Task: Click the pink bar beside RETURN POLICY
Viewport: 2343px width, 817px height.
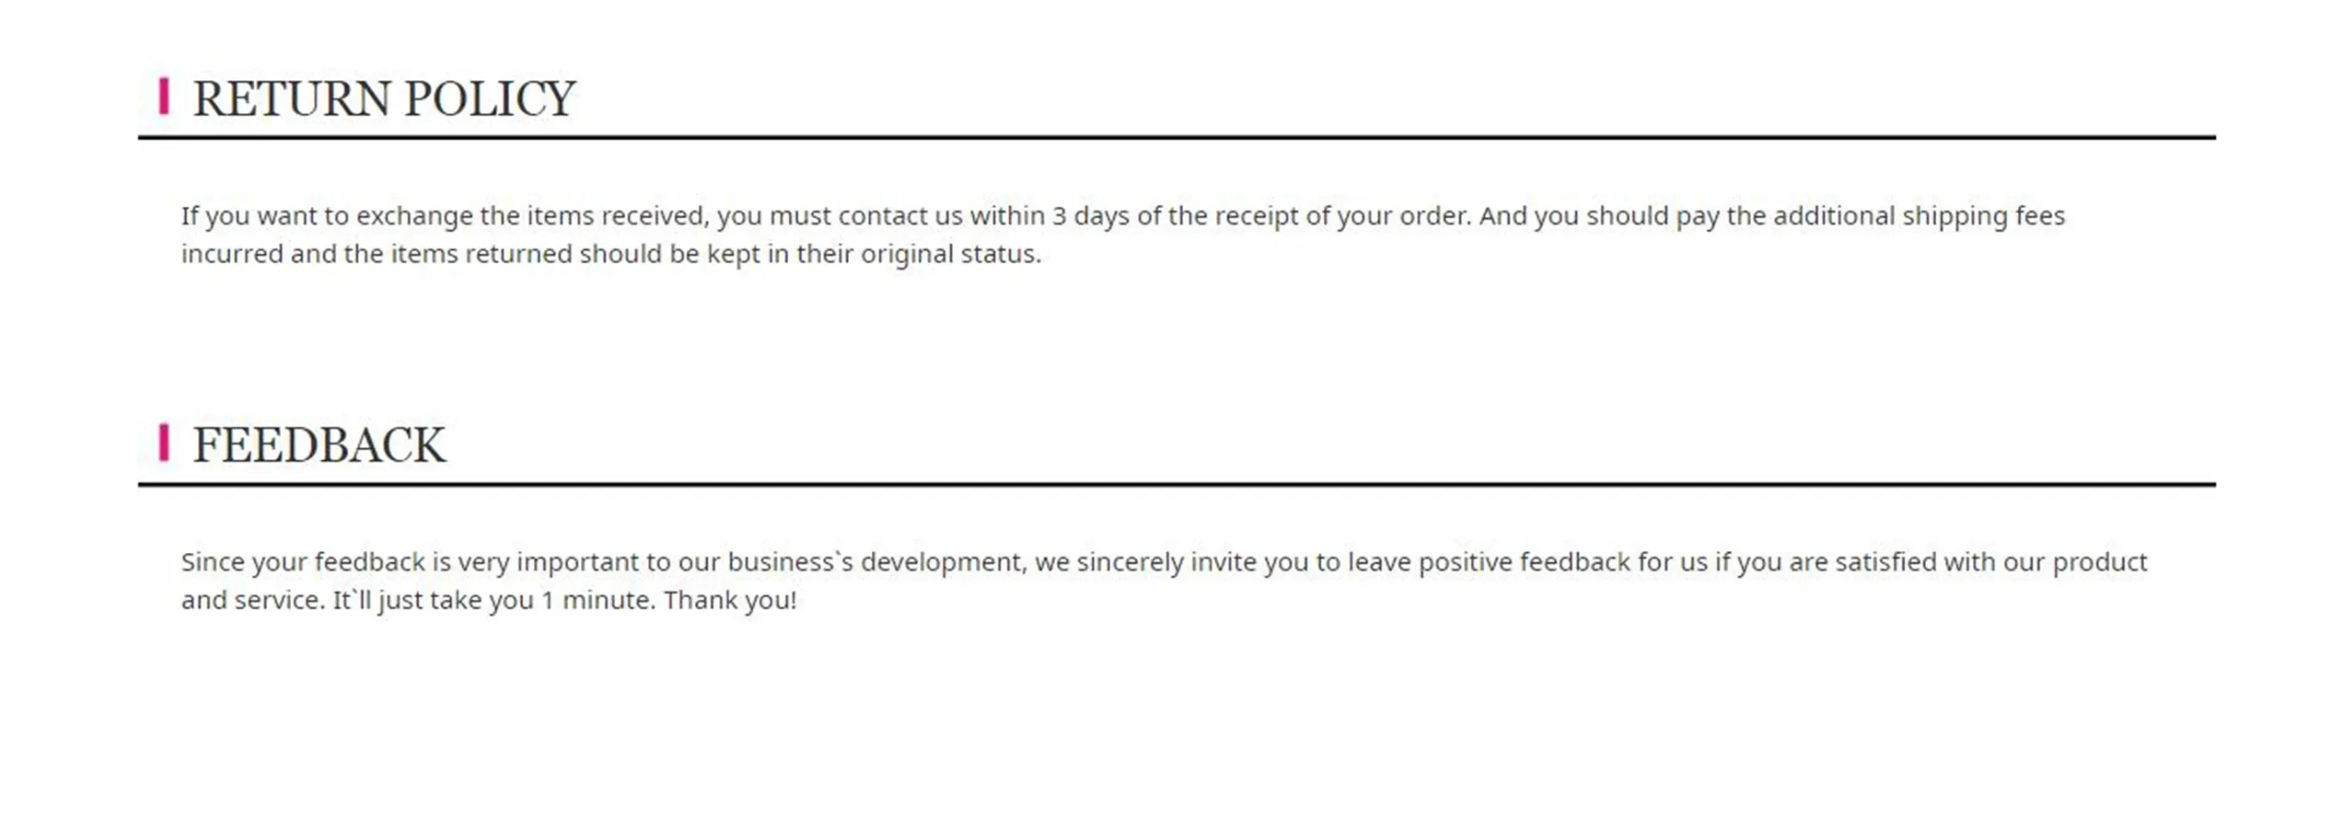Action: click(x=164, y=97)
